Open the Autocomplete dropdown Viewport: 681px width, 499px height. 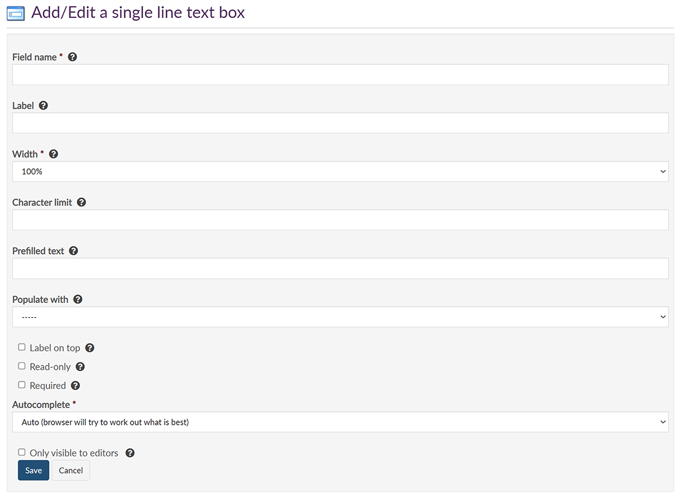(x=340, y=422)
